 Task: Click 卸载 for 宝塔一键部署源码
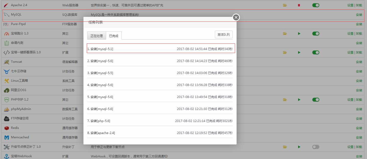(359, 53)
